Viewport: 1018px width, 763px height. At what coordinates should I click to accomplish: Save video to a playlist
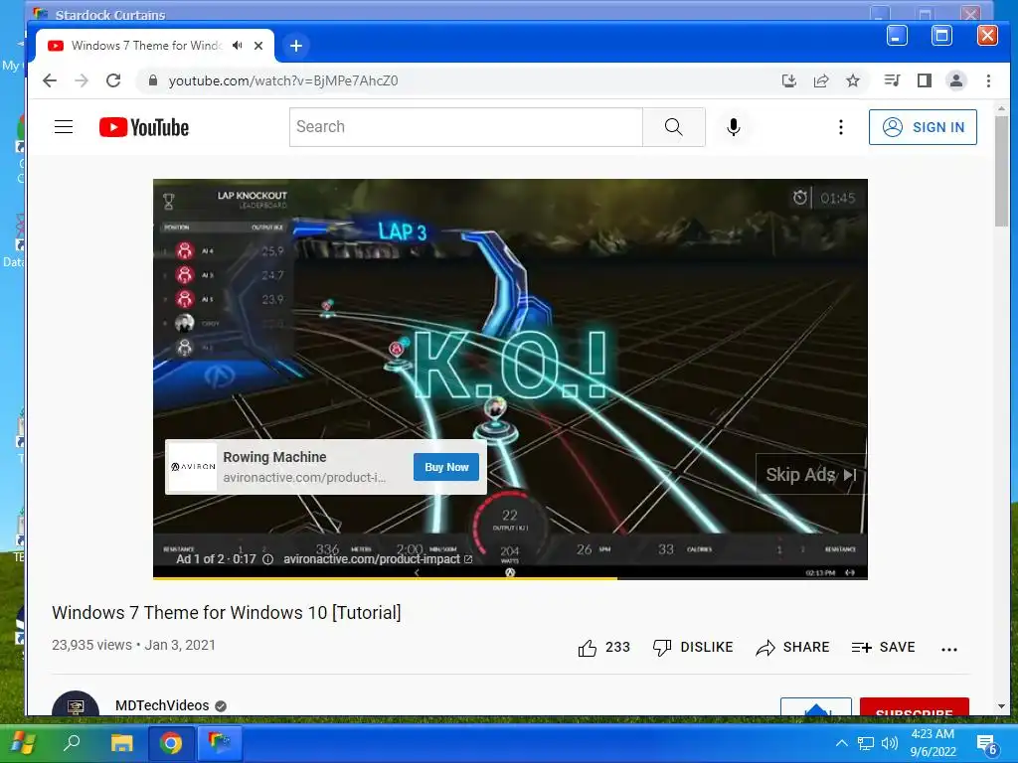883,648
